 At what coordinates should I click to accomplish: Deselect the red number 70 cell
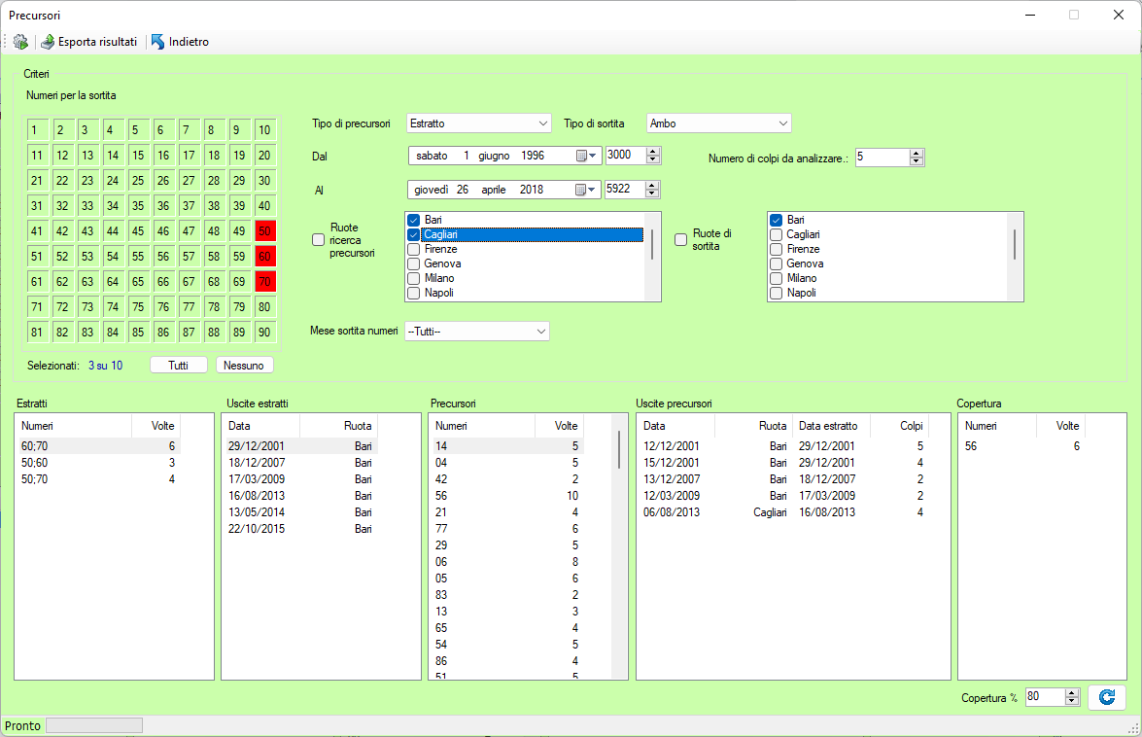pos(265,282)
